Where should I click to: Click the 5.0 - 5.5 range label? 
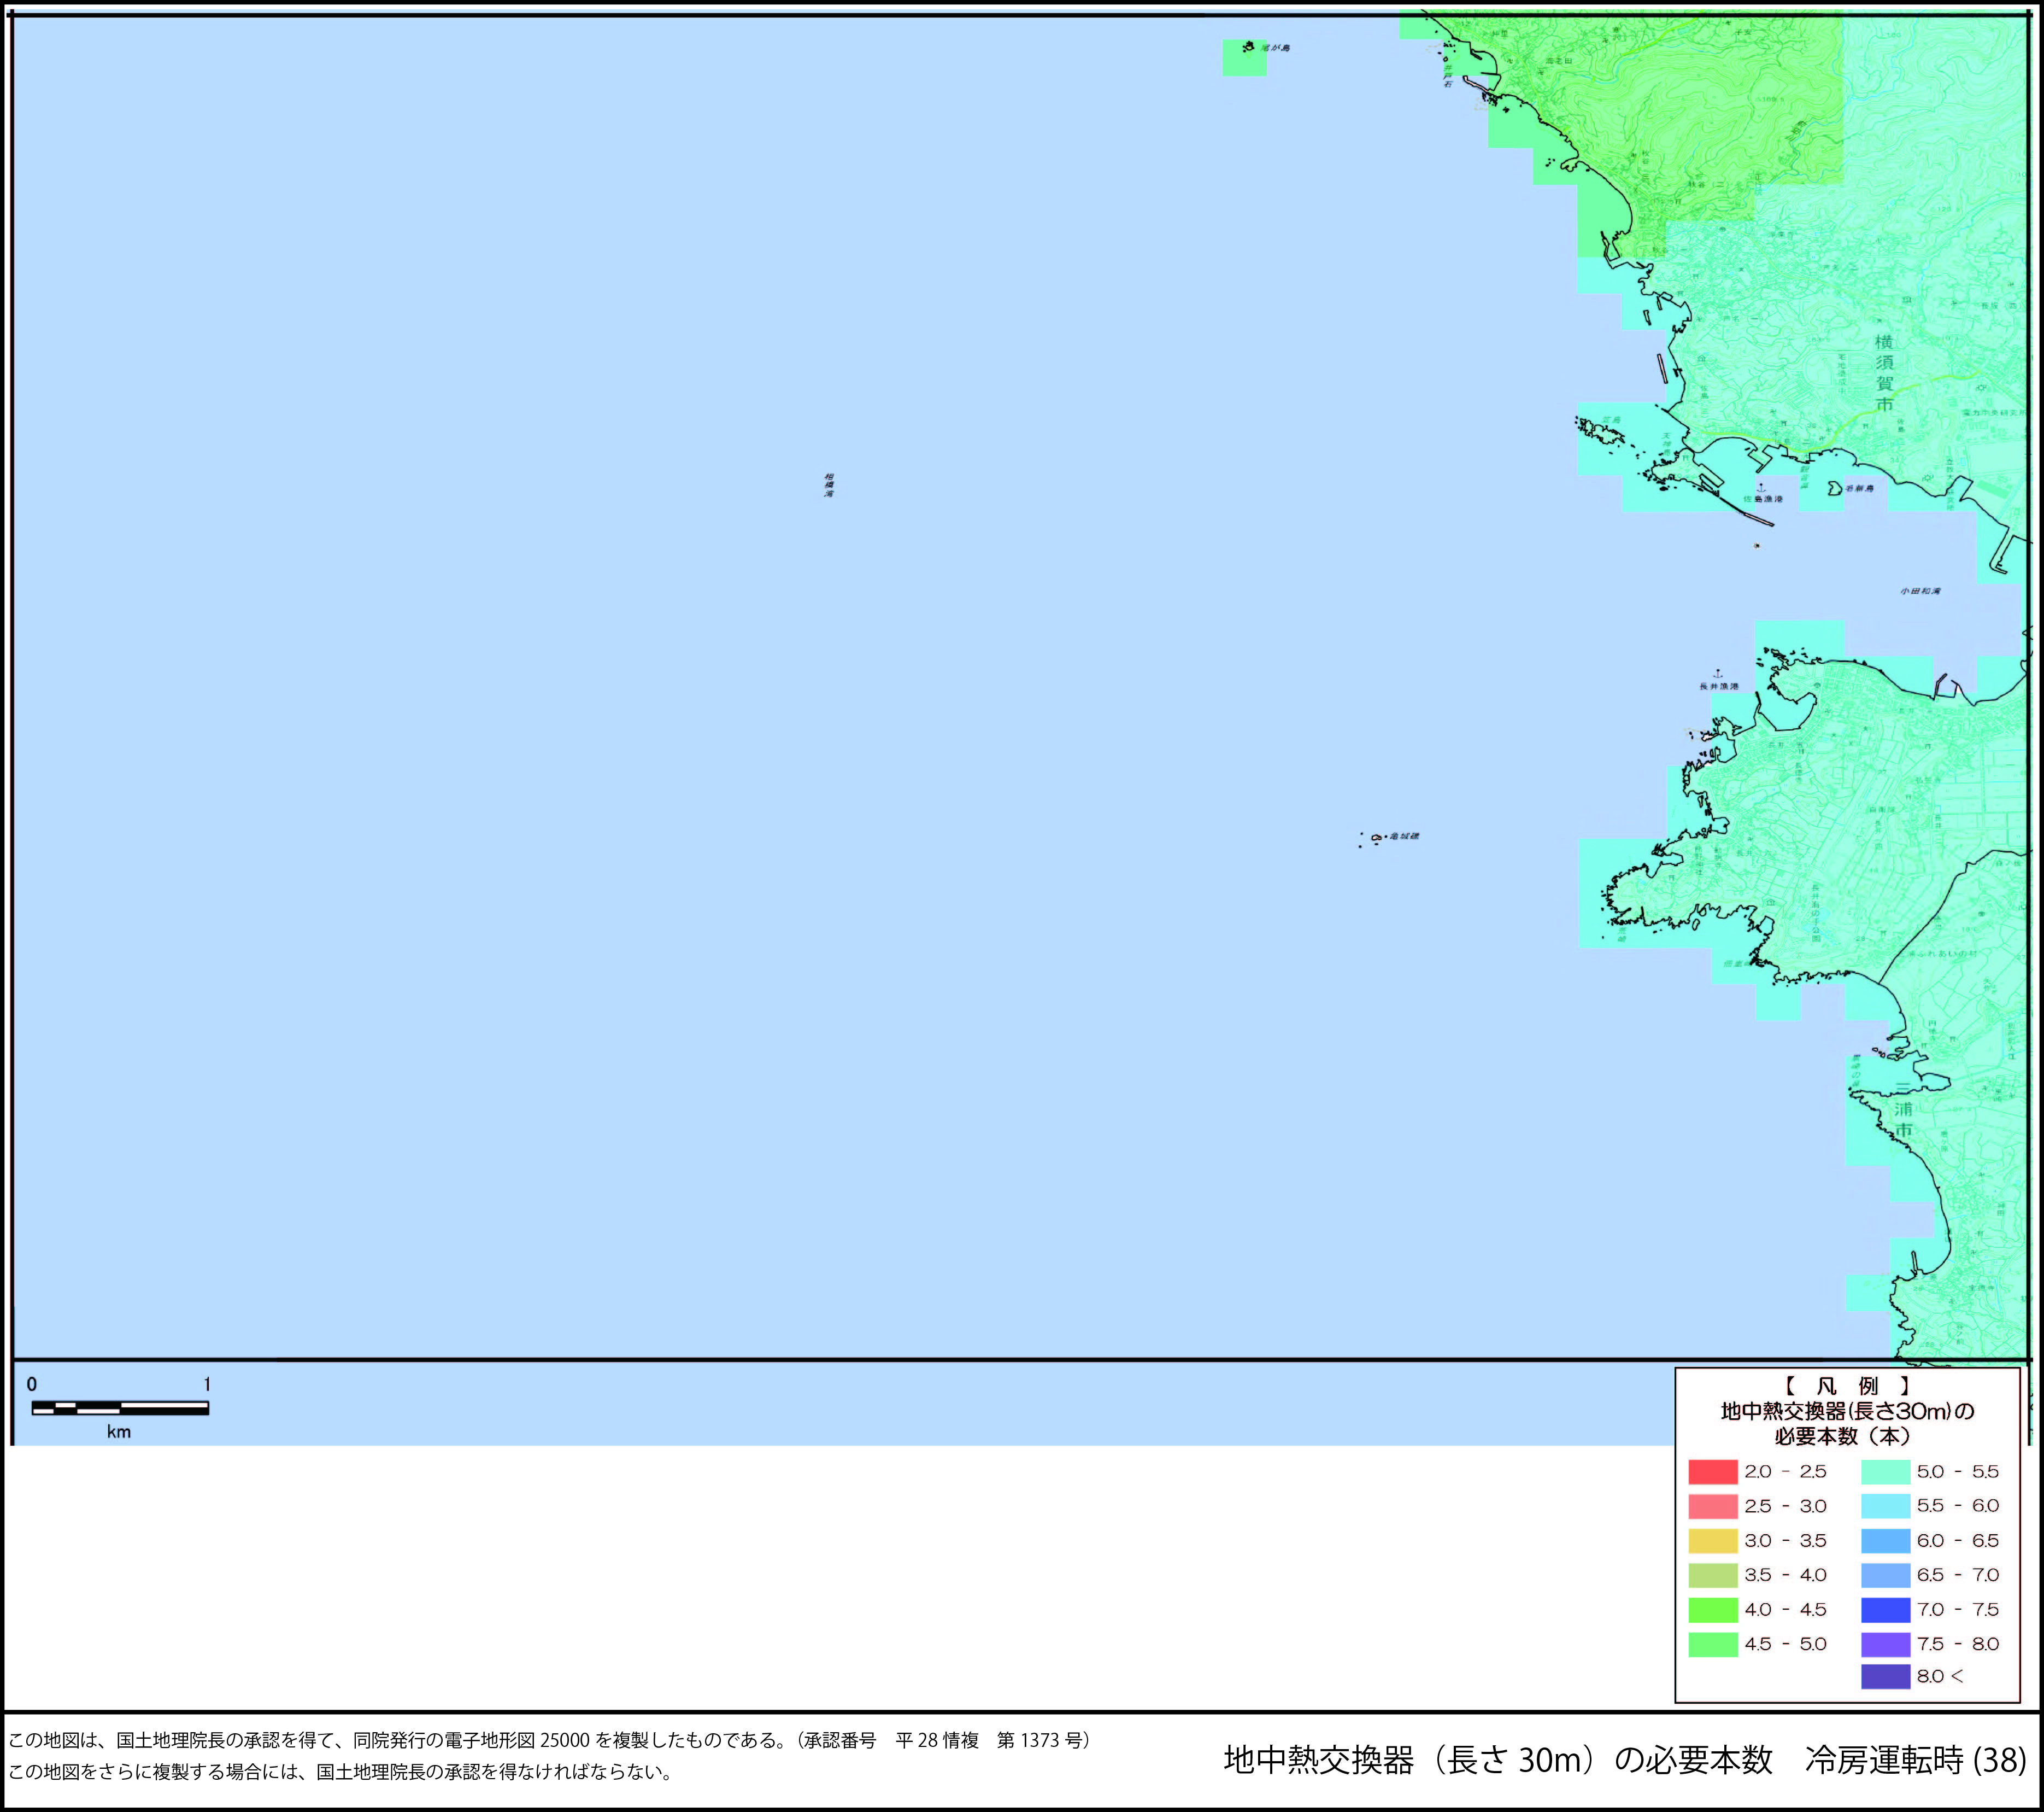pyautogui.click(x=1958, y=1472)
